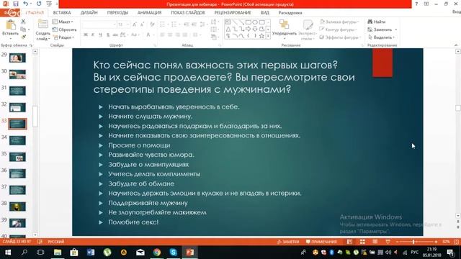This screenshot has width=461, height=259.
Task: Open the font name combo box
Action: click(x=99, y=24)
